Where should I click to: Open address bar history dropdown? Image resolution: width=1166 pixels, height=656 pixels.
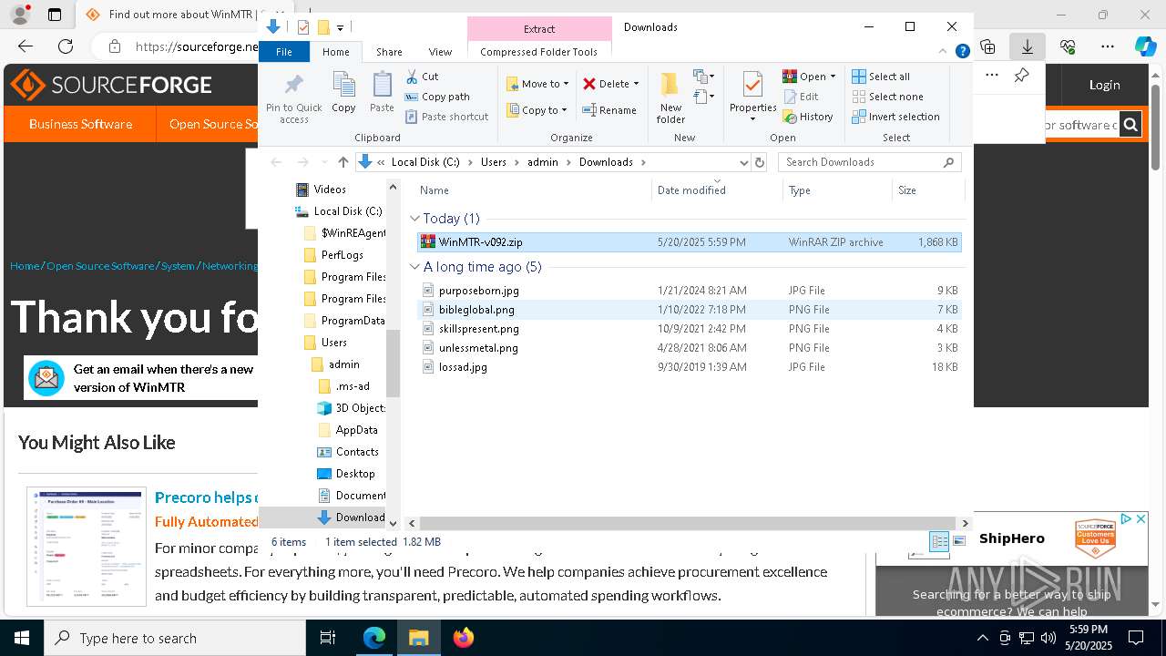coord(743,162)
